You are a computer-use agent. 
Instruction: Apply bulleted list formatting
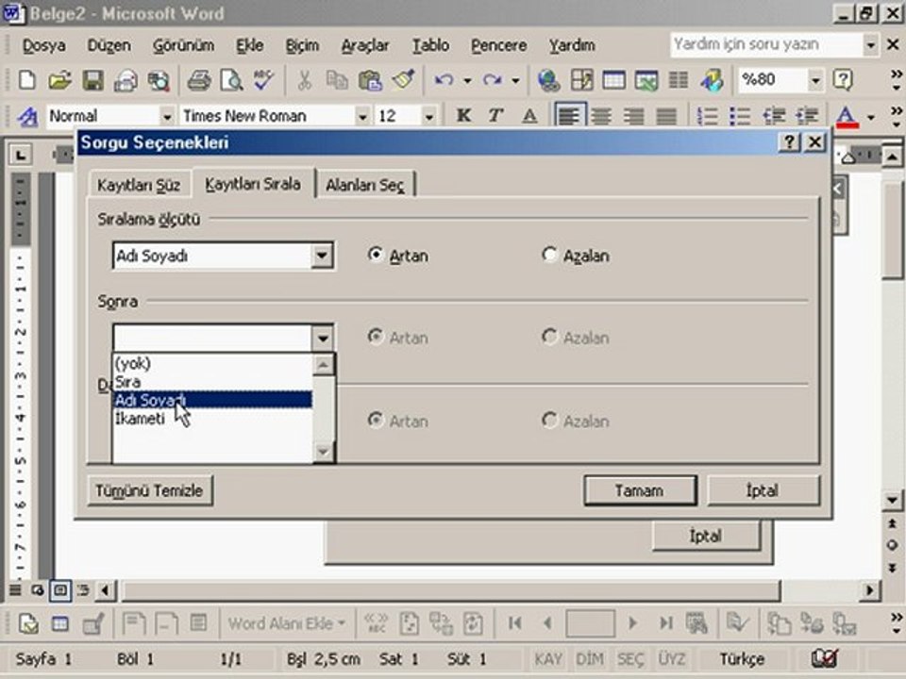click(740, 116)
